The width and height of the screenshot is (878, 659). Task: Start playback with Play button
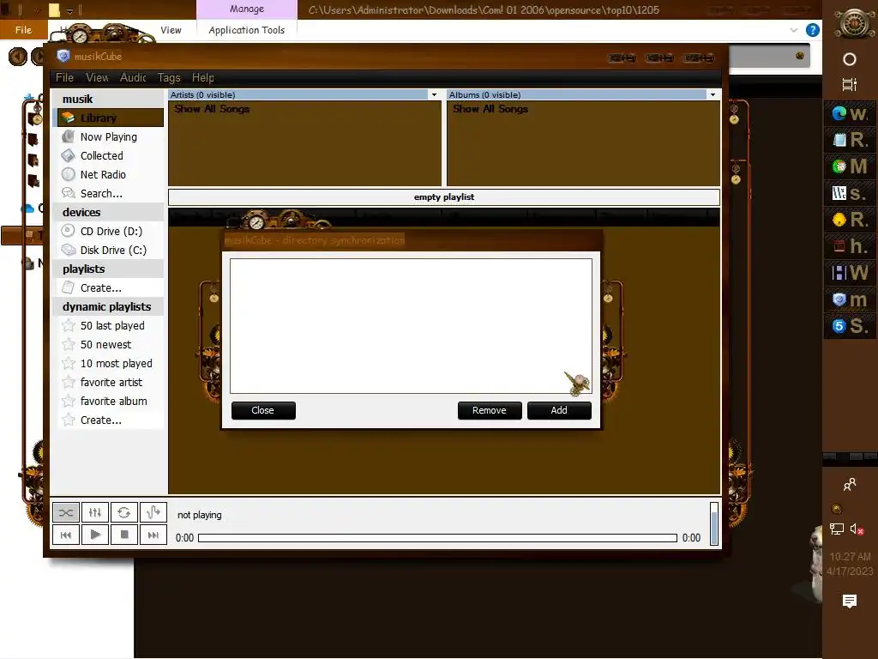(95, 535)
